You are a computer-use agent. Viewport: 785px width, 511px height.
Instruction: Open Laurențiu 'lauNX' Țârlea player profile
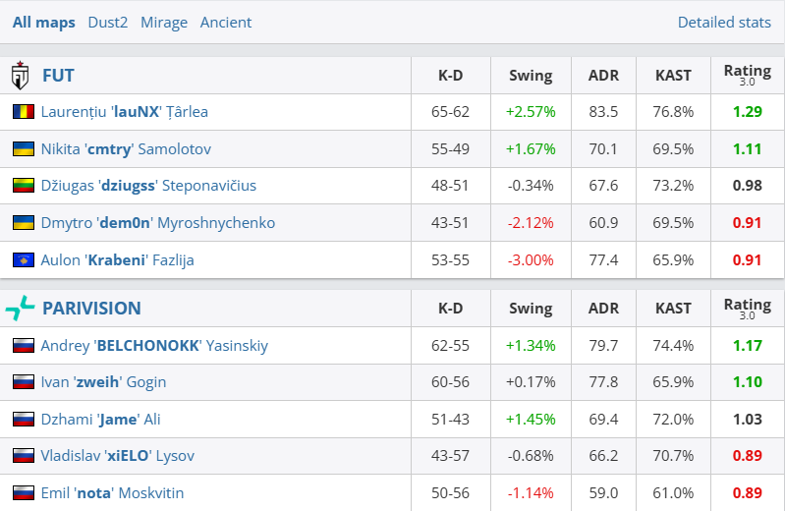[x=125, y=112]
